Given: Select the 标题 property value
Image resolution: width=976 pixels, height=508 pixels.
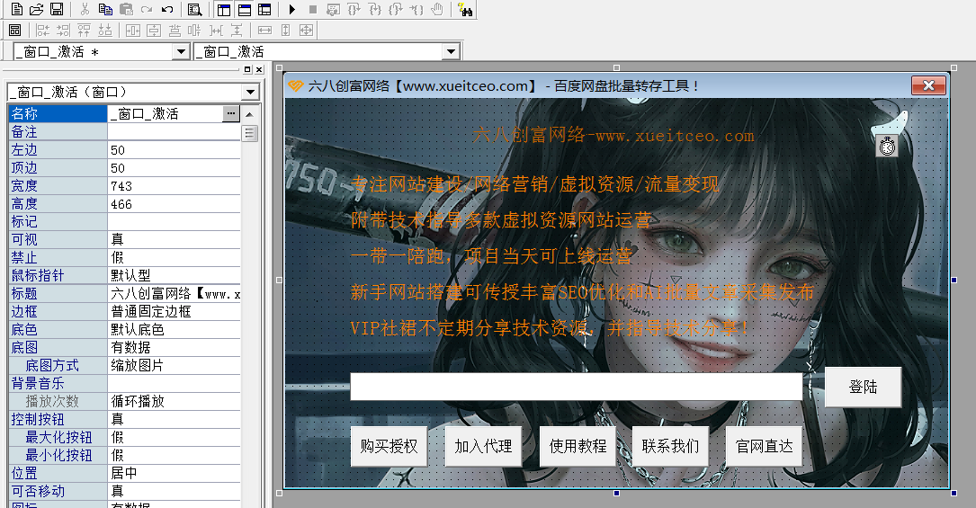Looking at the screenshot, I should (x=175, y=293).
